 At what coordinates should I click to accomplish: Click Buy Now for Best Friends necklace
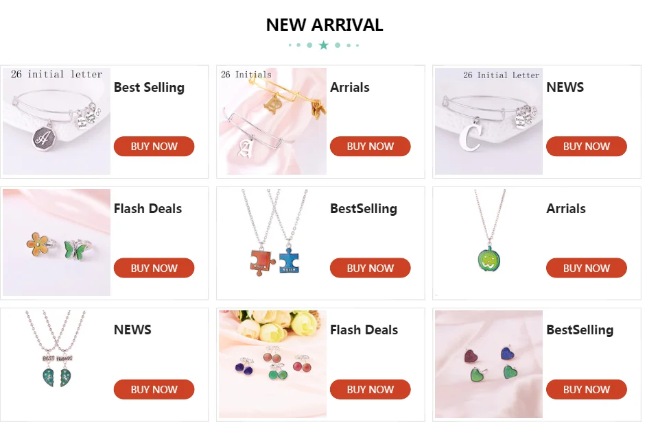(154, 390)
